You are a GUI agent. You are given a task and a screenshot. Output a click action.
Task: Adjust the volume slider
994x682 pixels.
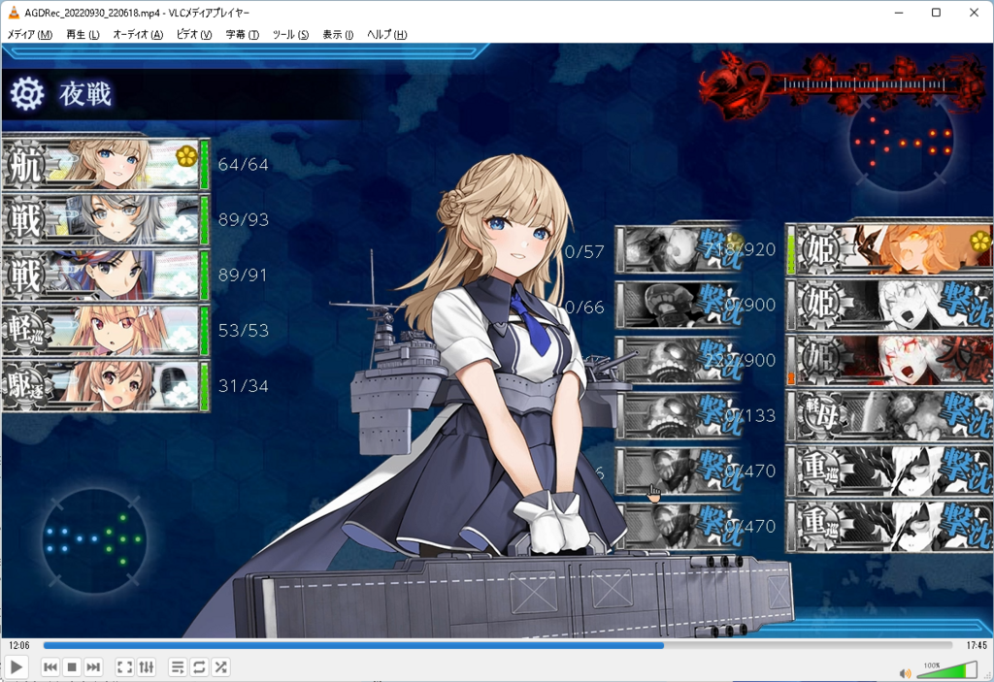(x=946, y=670)
